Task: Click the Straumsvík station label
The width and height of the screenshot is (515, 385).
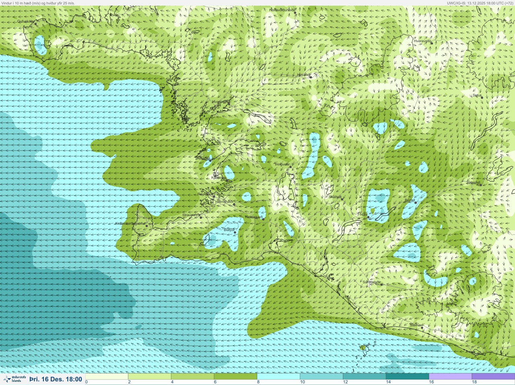Action: tap(191, 215)
